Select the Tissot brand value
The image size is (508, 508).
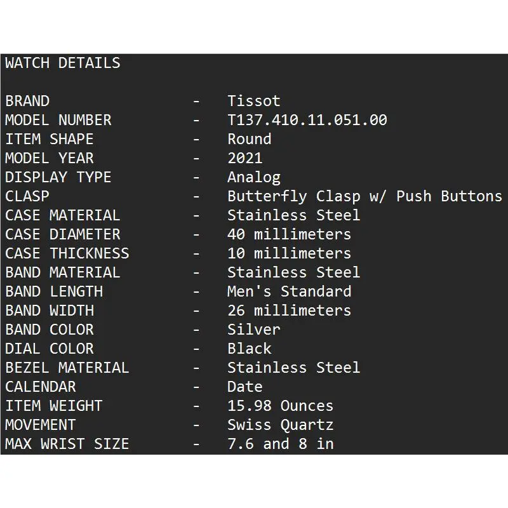coord(253,101)
